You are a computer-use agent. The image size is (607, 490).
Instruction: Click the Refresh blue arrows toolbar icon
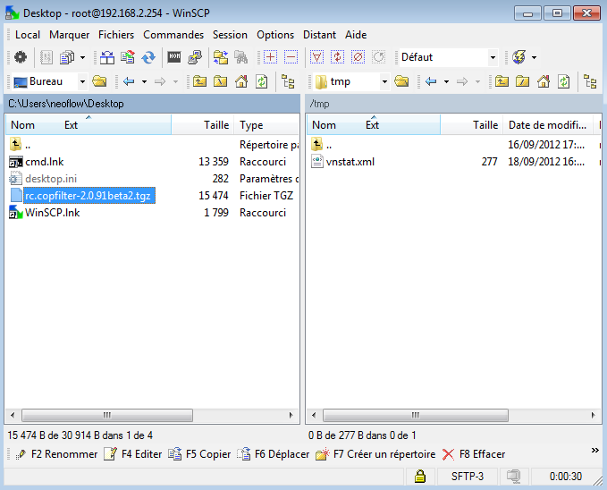tap(148, 57)
